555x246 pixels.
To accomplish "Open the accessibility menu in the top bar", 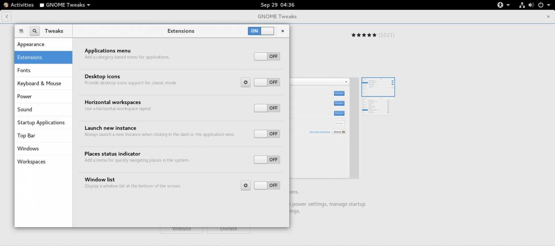I will 500,5.
